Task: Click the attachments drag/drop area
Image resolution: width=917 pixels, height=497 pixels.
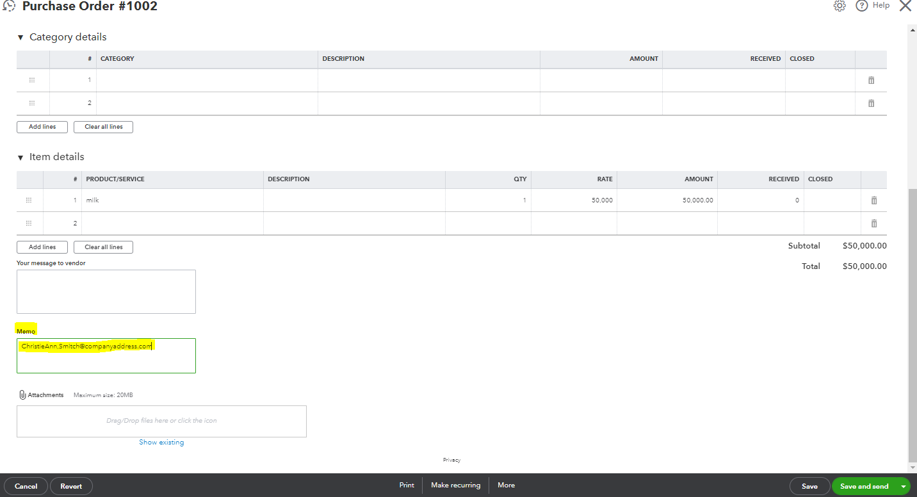Action: (x=161, y=421)
